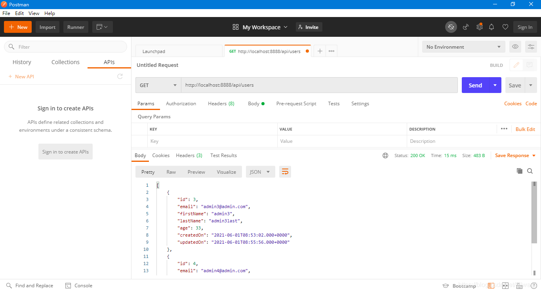Select the Visualize response view

(x=227, y=172)
